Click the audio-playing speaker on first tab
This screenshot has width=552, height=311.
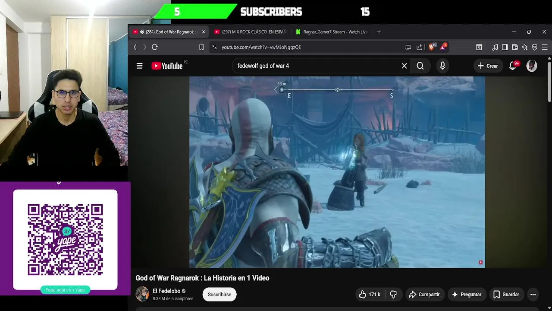pos(141,32)
